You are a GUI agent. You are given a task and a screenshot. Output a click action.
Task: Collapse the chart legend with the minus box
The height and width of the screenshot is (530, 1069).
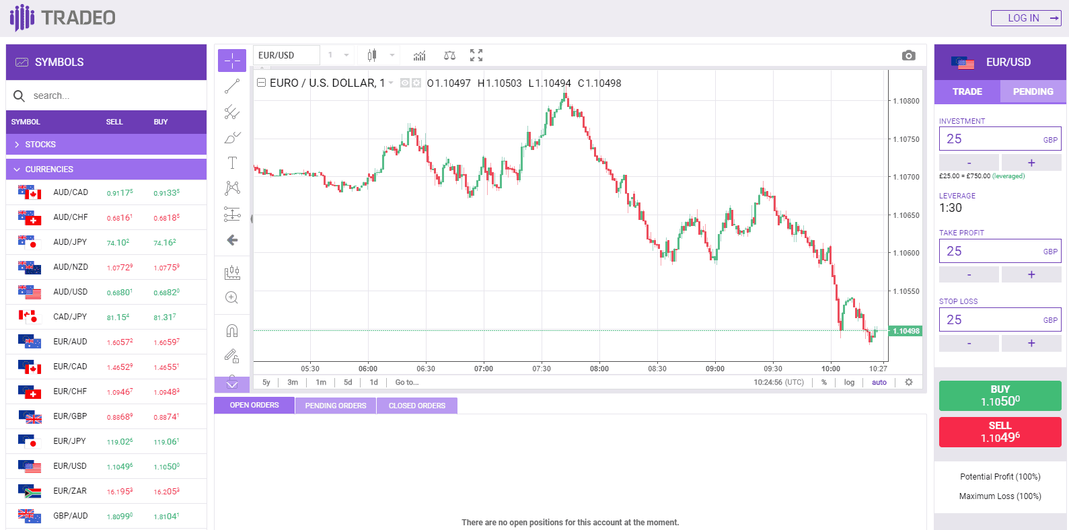262,83
